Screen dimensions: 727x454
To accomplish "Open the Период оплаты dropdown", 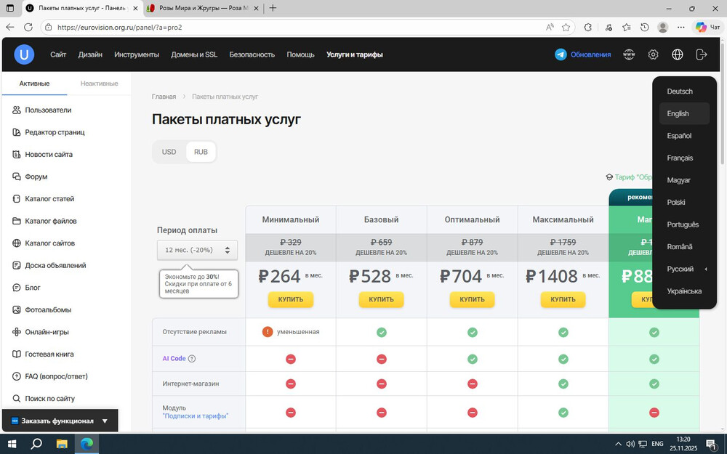I will [x=197, y=250].
